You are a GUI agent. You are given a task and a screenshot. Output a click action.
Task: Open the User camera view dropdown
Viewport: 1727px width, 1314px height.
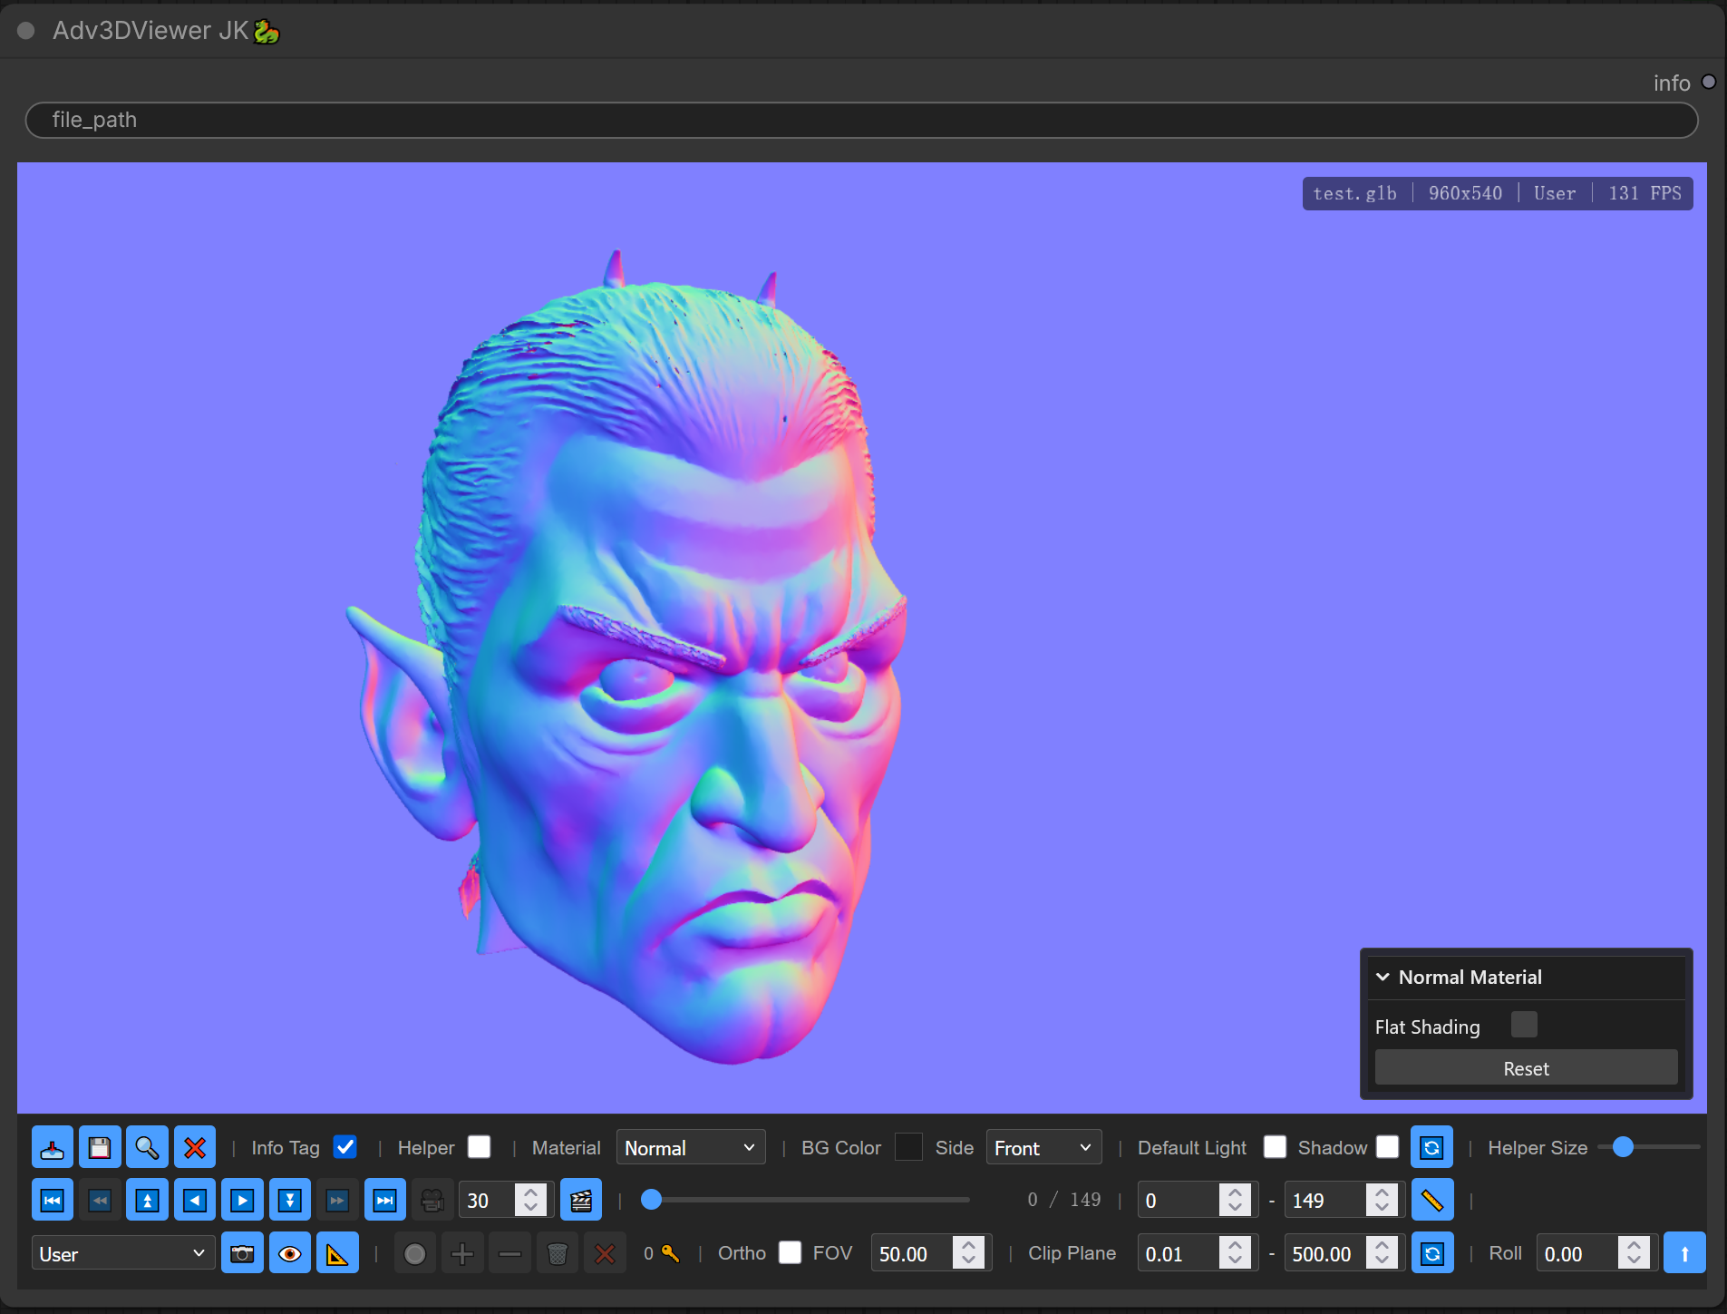(x=123, y=1253)
